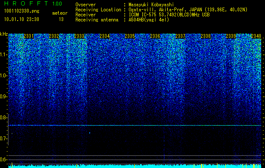
Task: Click the 0.7 frequency axis label
Action: (3, 139)
